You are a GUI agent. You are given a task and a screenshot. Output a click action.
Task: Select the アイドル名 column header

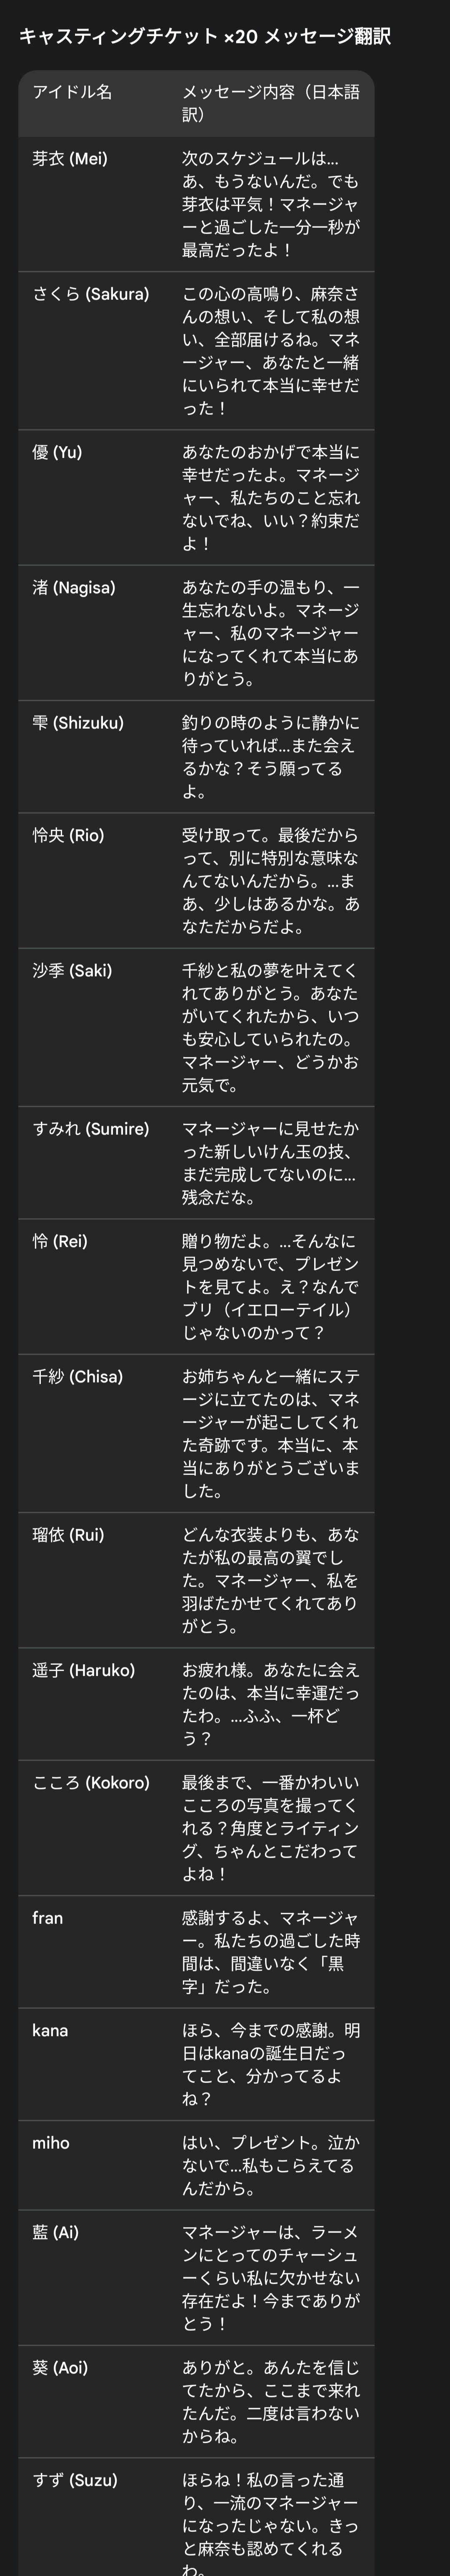72,92
